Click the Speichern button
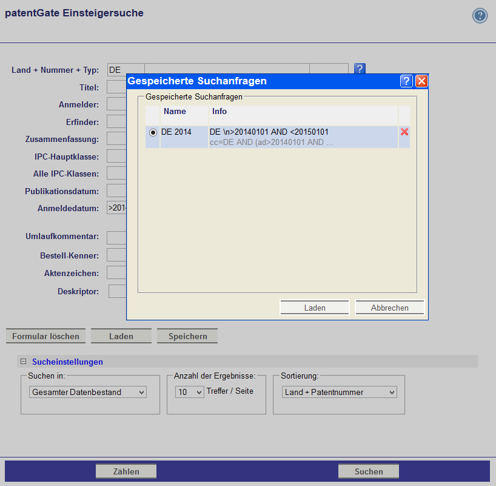 [187, 336]
